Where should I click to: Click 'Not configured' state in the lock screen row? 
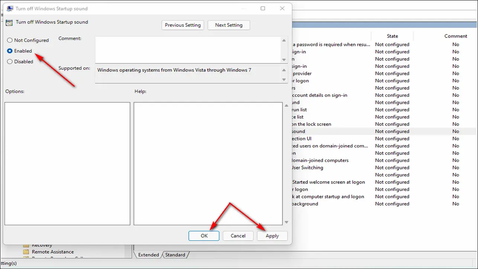(392, 124)
